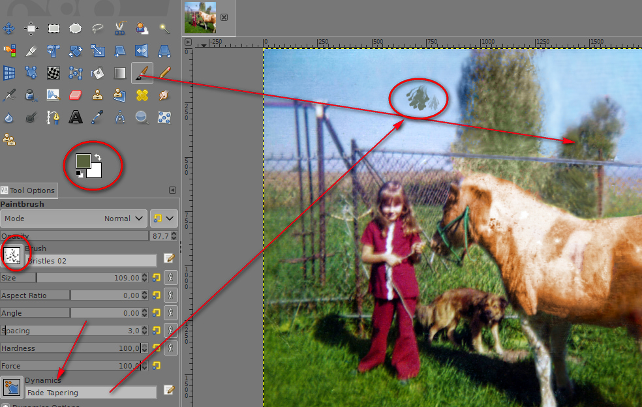Screen dimensions: 642x407
Task: Click the Opacity value stepper arrows
Action: (174, 236)
